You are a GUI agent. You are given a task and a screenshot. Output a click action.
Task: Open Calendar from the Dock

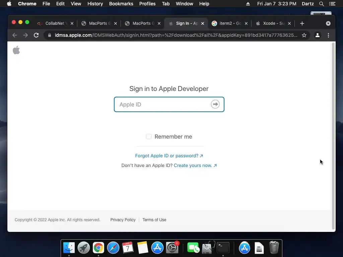pos(128,248)
